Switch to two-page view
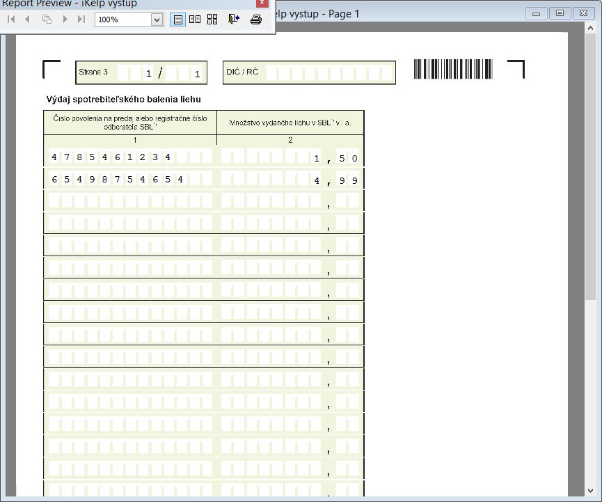Viewport: 602px width, 502px height. (x=195, y=19)
